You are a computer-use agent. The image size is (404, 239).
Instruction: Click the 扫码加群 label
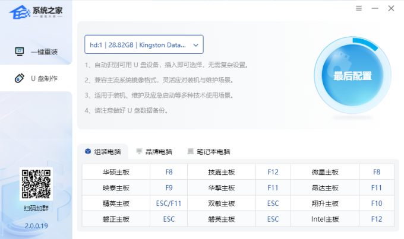click(36, 208)
